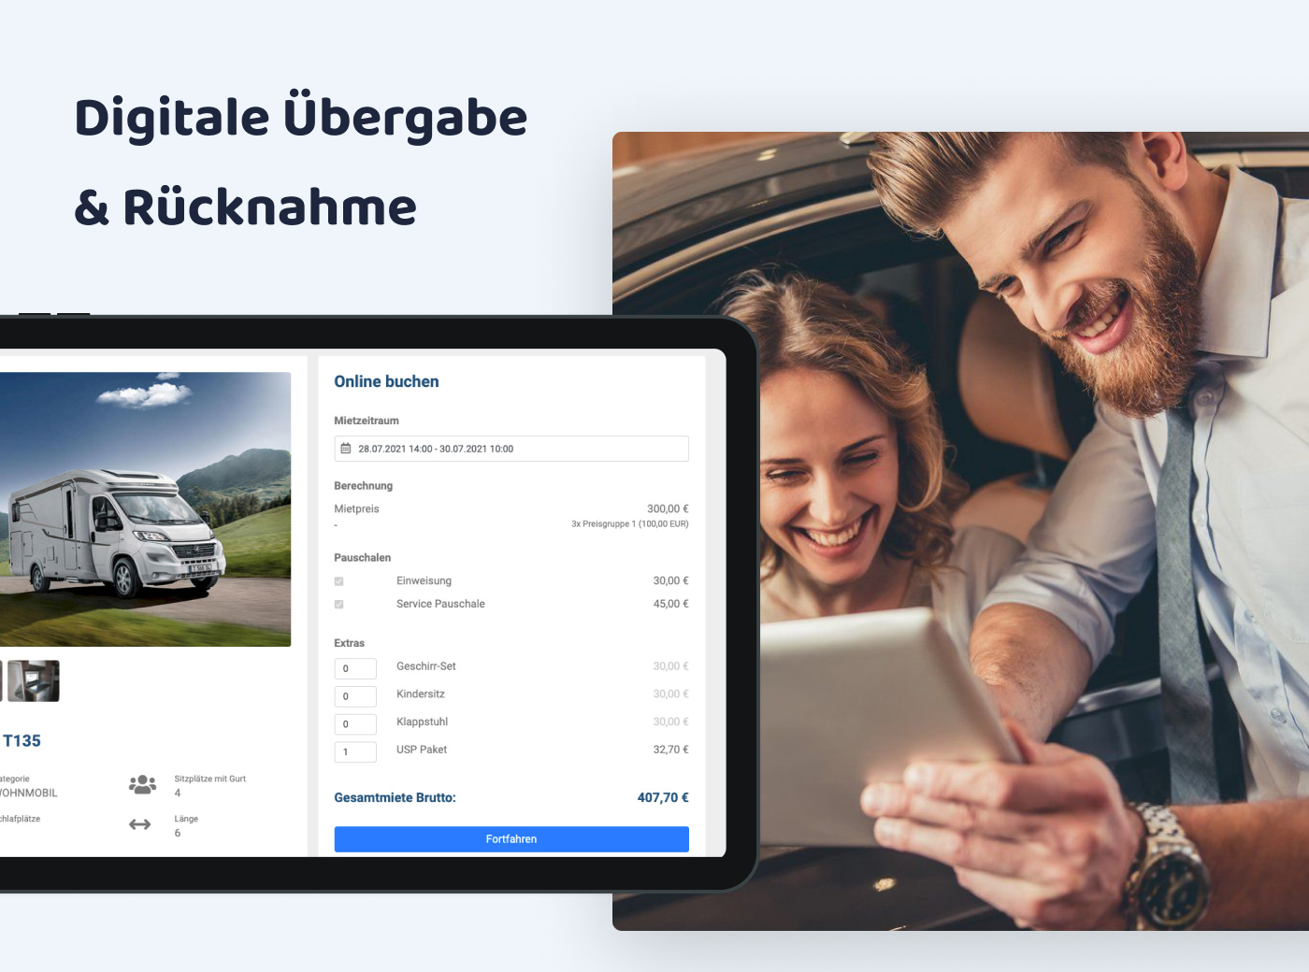
Task: Click the "Länge" label
Action: pos(186,819)
